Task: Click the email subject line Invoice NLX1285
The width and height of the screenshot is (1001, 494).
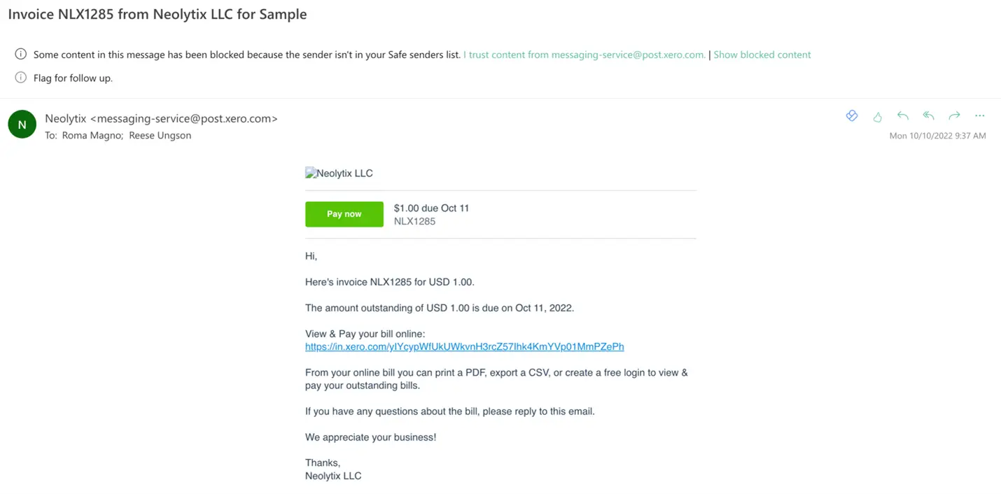Action: click(x=157, y=14)
